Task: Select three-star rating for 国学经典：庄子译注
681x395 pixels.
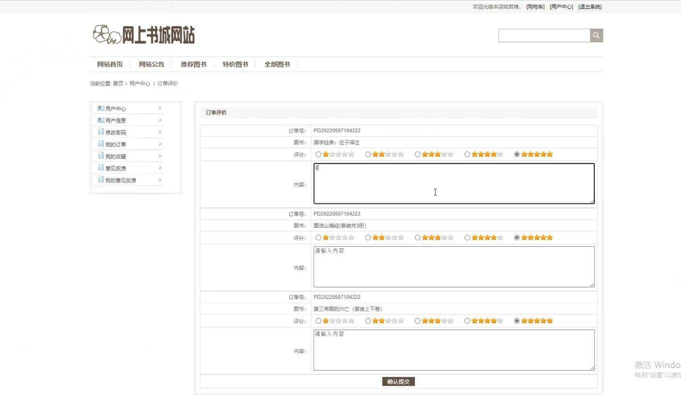Action: (x=417, y=154)
